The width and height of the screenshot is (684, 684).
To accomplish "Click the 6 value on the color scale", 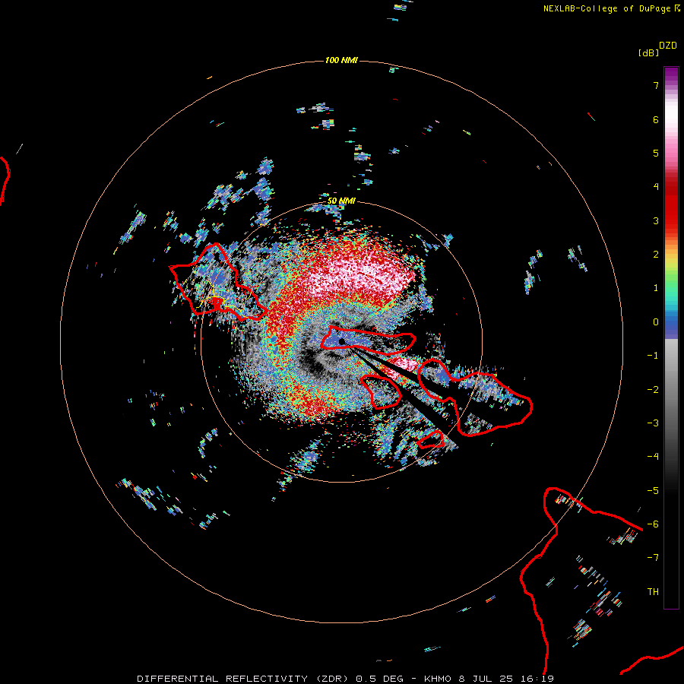I will pos(656,119).
